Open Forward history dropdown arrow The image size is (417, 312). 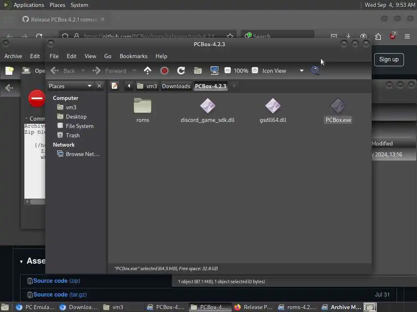tap(134, 71)
